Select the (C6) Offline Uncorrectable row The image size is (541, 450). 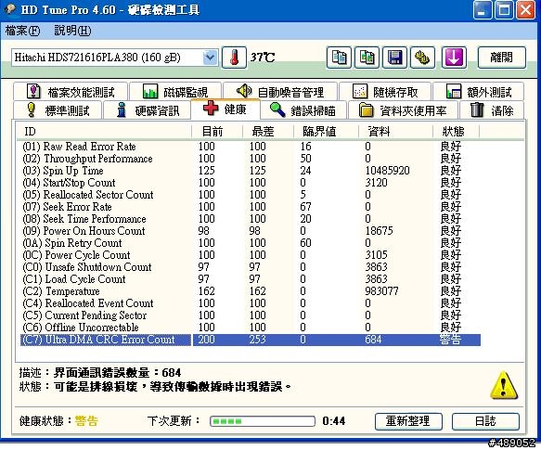(x=251, y=328)
